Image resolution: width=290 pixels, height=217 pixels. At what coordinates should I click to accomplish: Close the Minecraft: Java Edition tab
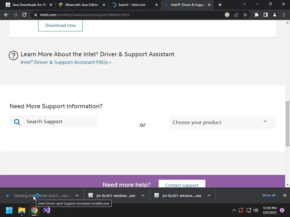click(104, 5)
